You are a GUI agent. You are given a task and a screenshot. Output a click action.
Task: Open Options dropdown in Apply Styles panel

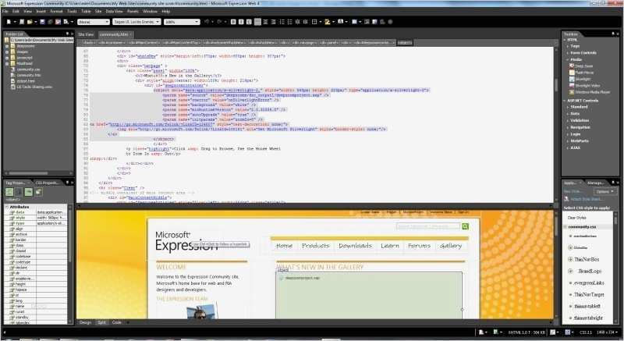coord(607,191)
